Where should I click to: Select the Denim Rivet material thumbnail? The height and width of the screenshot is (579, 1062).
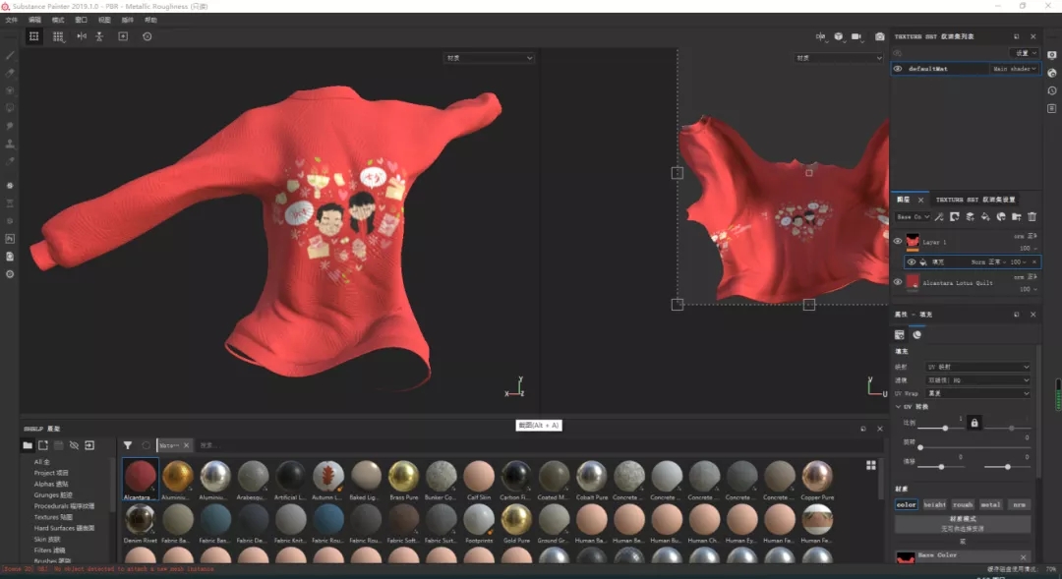(x=140, y=524)
